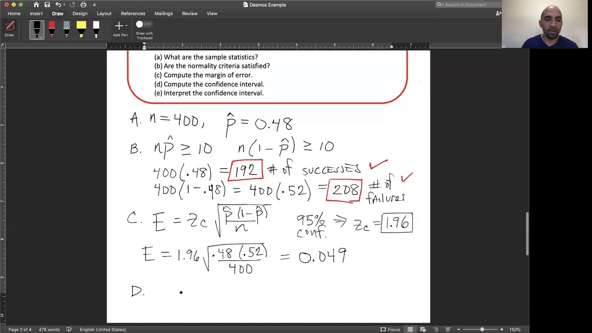Open the Home tab
The width and height of the screenshot is (592, 333).
point(14,13)
